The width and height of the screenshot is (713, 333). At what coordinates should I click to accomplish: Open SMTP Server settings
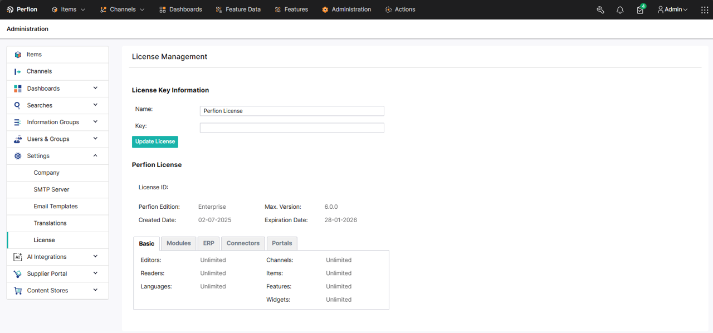[57, 189]
